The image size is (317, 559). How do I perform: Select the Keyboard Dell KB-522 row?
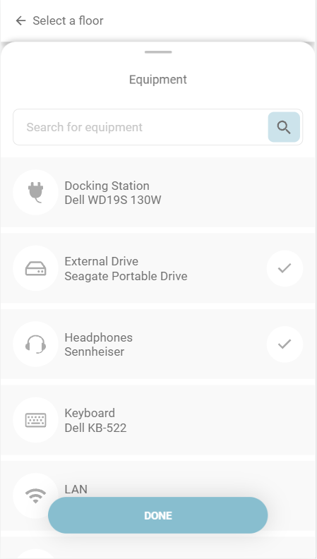[158, 420]
